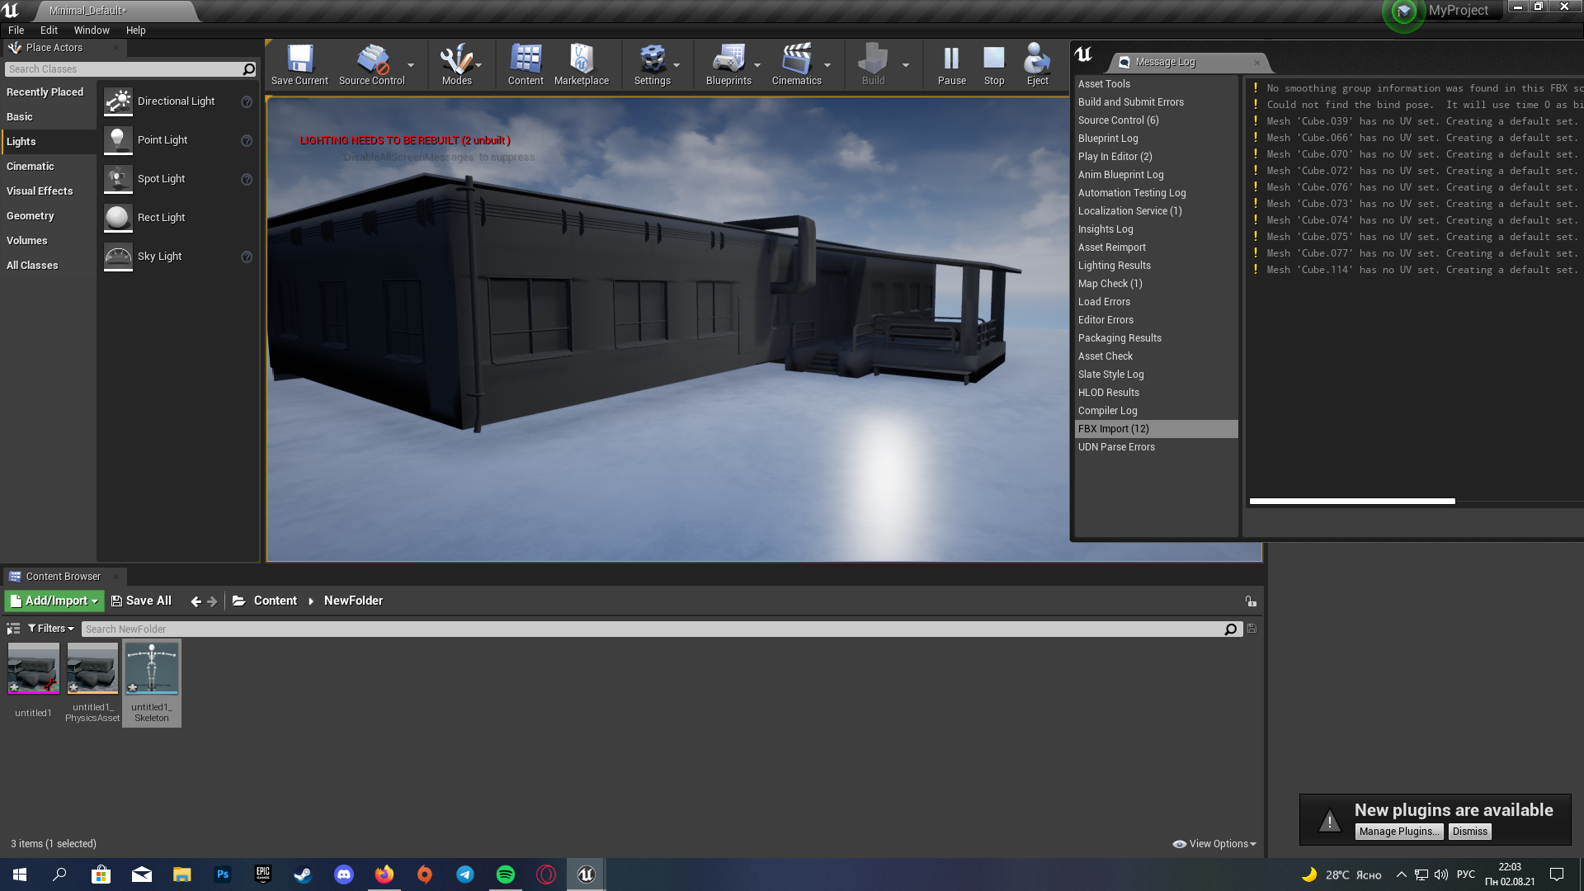Select the Directional Light actor icon
This screenshot has height=891, width=1584.
coord(118,101)
